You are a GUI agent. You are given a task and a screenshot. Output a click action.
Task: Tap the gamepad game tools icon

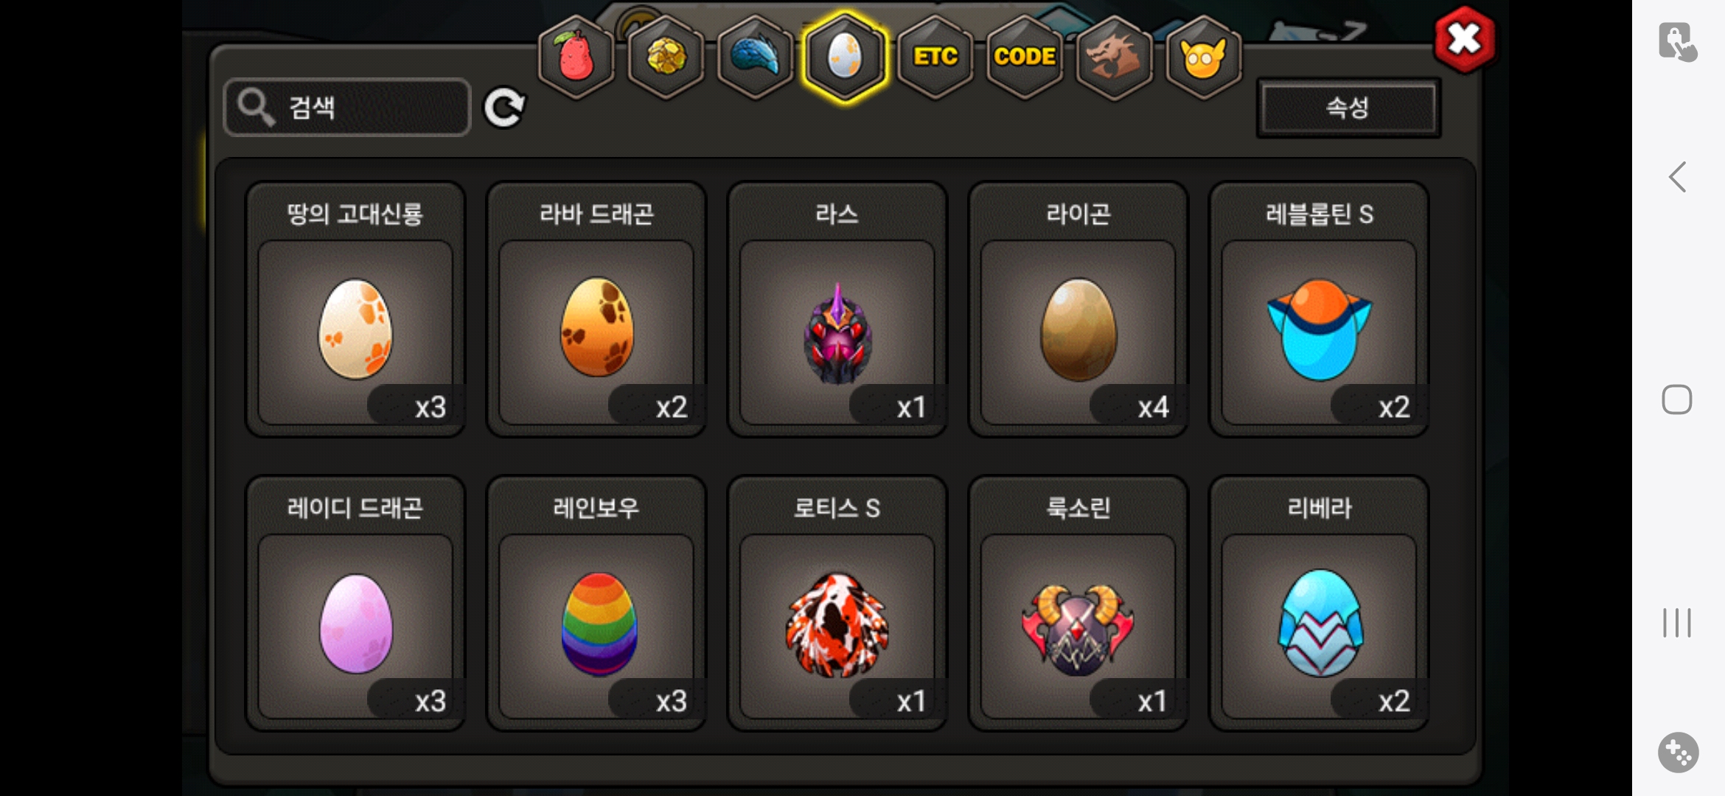[1678, 753]
